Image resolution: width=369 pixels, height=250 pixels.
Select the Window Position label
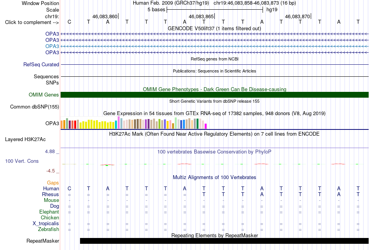tap(40, 3)
